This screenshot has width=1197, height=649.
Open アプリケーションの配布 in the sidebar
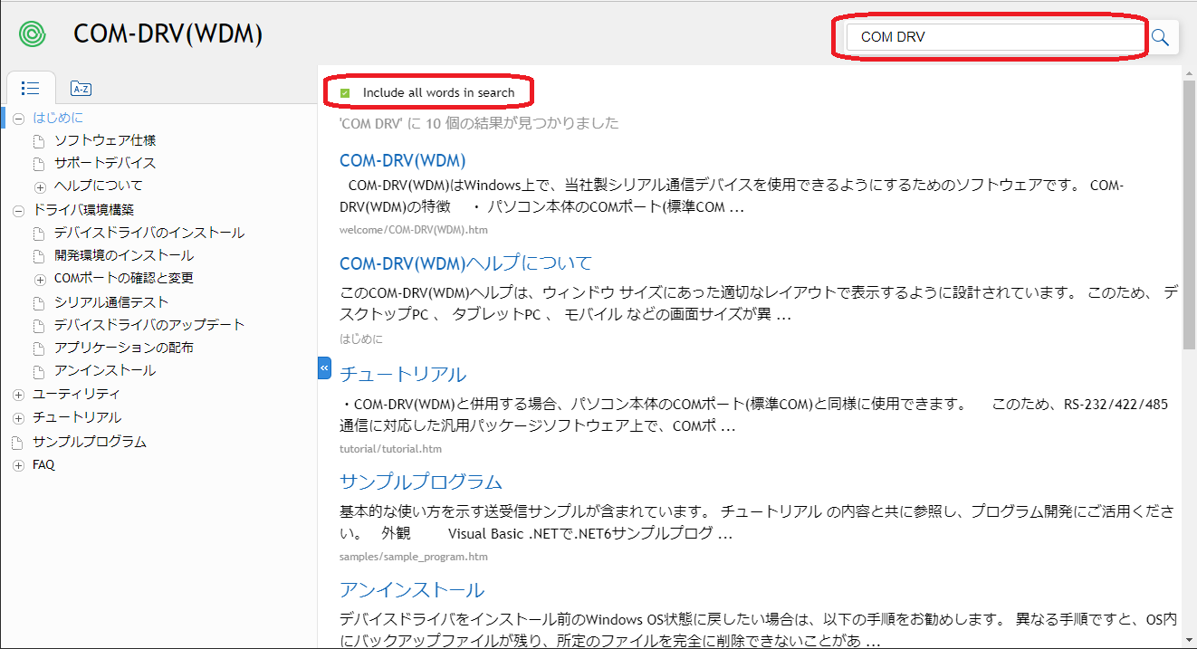click(124, 348)
